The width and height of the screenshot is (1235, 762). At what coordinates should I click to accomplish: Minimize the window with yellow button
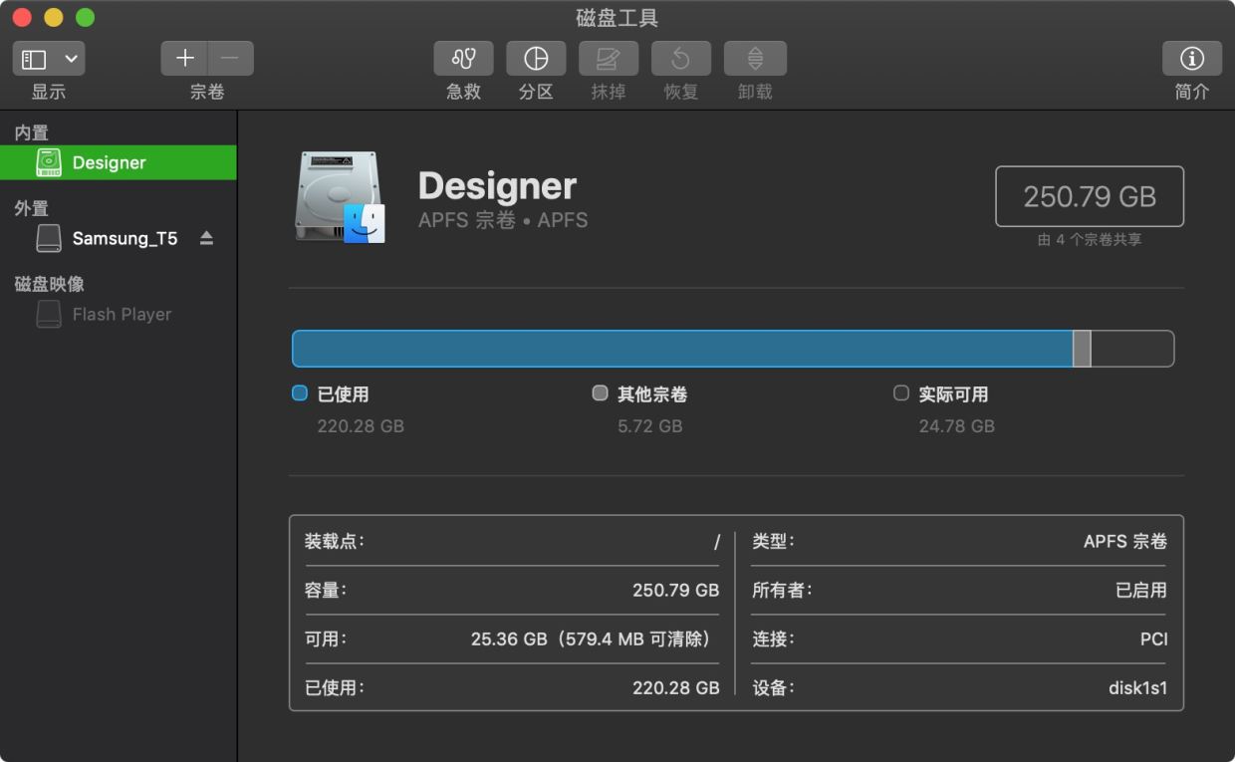54,17
